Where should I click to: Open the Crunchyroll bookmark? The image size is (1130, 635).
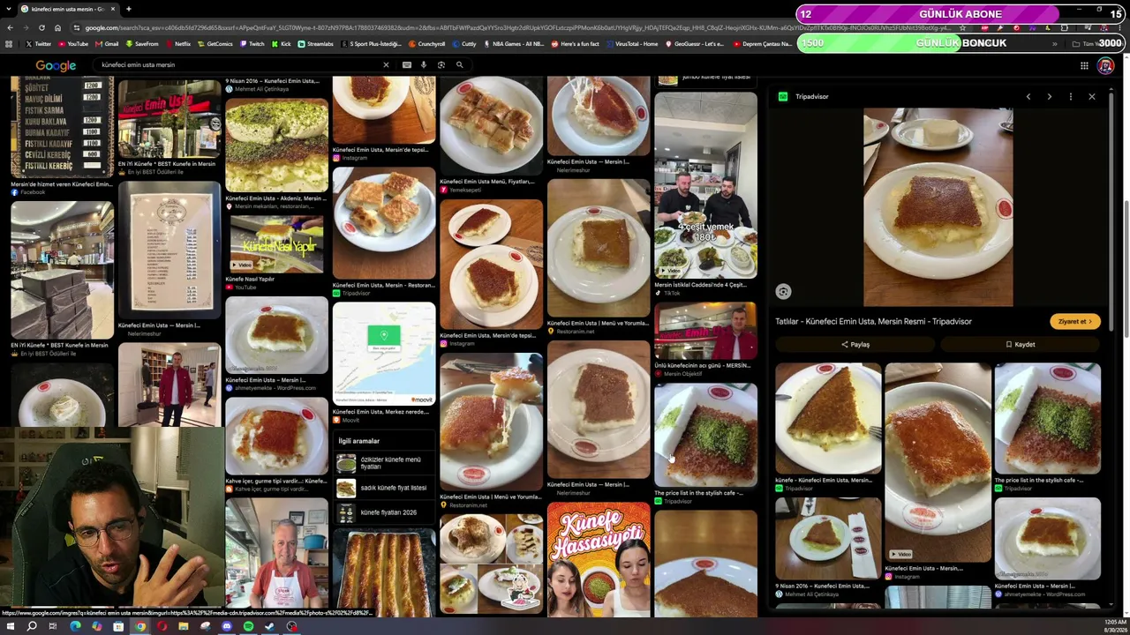pyautogui.click(x=426, y=44)
